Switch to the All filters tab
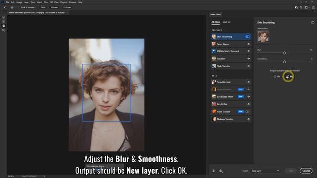Image resolution: width=317 pixels, height=178 pixels. (x=216, y=22)
